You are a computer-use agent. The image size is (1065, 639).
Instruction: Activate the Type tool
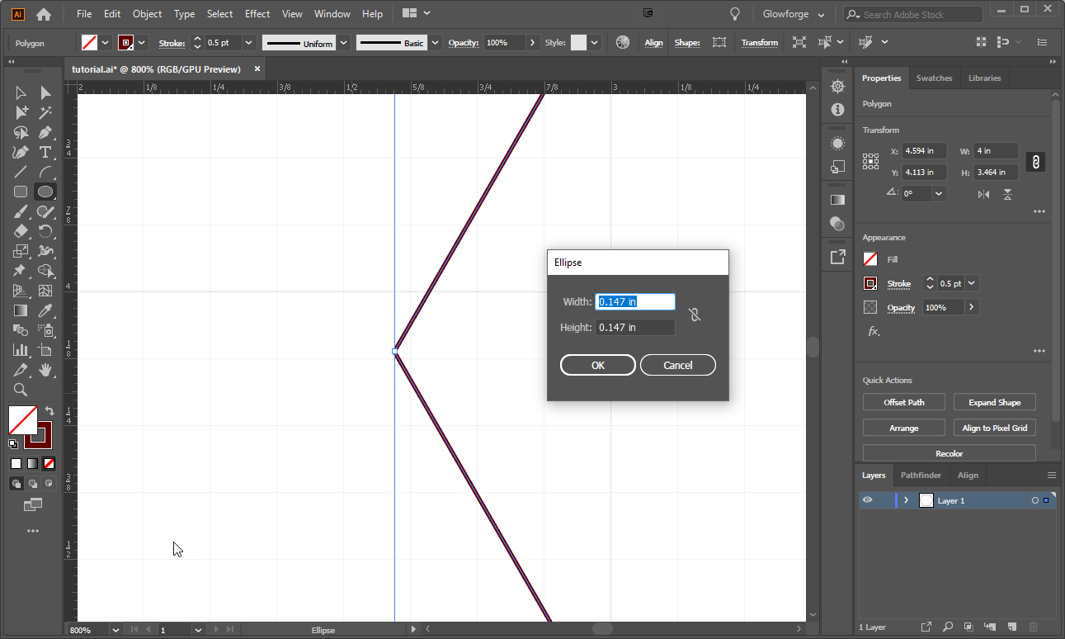coord(45,152)
